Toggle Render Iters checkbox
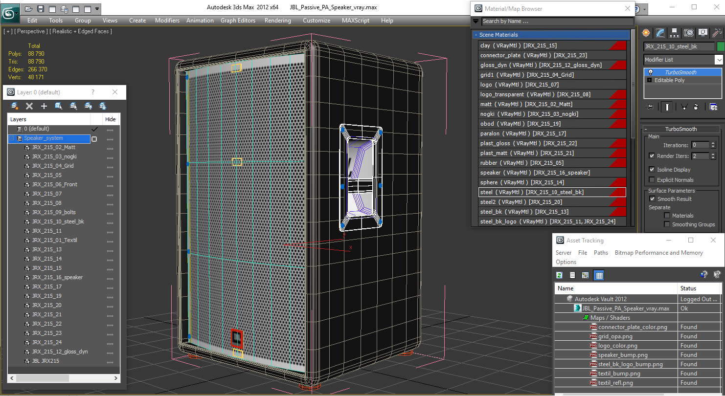Viewport: 725px width, 396px height. 652,156
